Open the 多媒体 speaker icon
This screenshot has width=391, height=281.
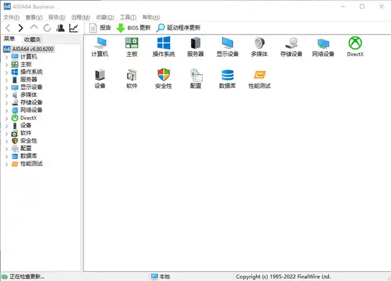click(259, 44)
